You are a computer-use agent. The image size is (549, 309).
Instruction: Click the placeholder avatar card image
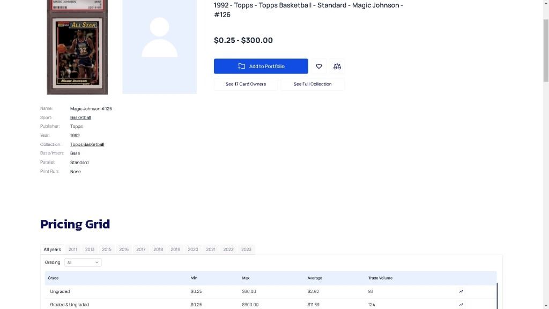tap(159, 47)
